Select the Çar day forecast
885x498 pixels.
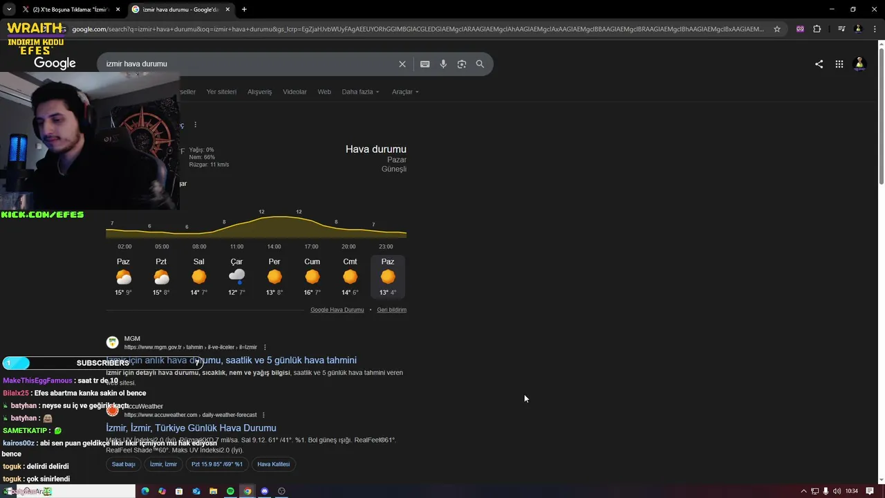click(x=236, y=277)
